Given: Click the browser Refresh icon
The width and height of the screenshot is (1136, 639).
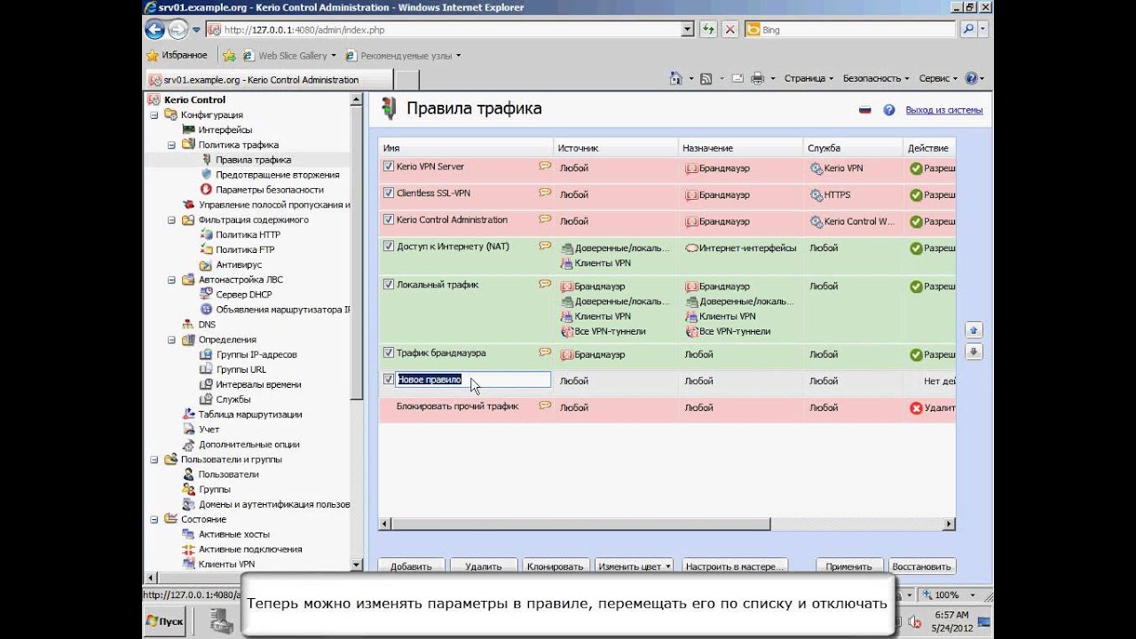Looking at the screenshot, I should [708, 29].
